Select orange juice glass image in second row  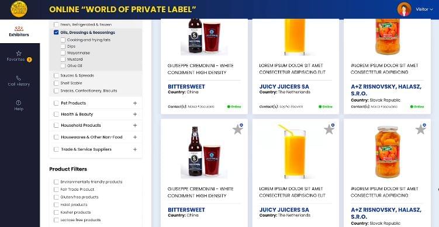tap(295, 151)
